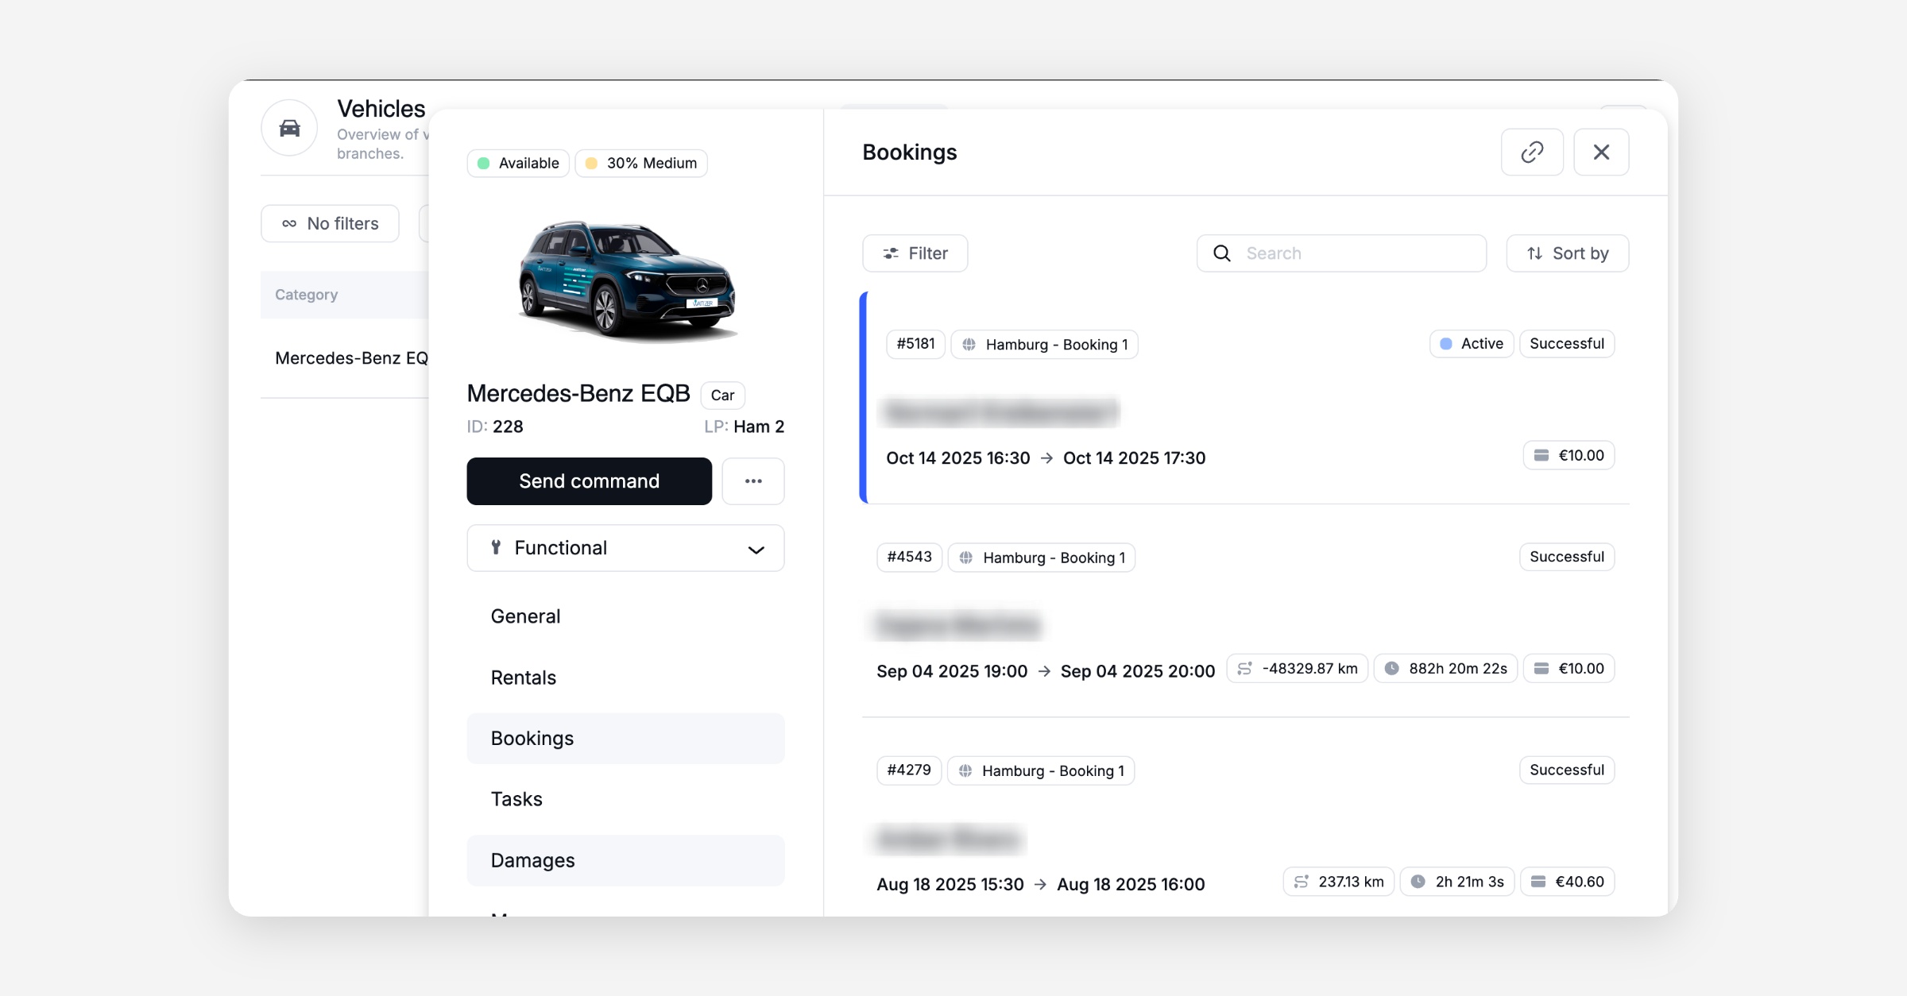The image size is (1907, 996).
Task: Click the Mercedes-Benz EQB vehicle image
Action: pyautogui.click(x=627, y=280)
